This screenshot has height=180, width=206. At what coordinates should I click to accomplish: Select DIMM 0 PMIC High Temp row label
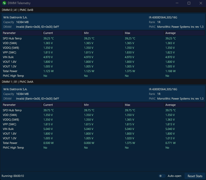[x=13, y=76]
